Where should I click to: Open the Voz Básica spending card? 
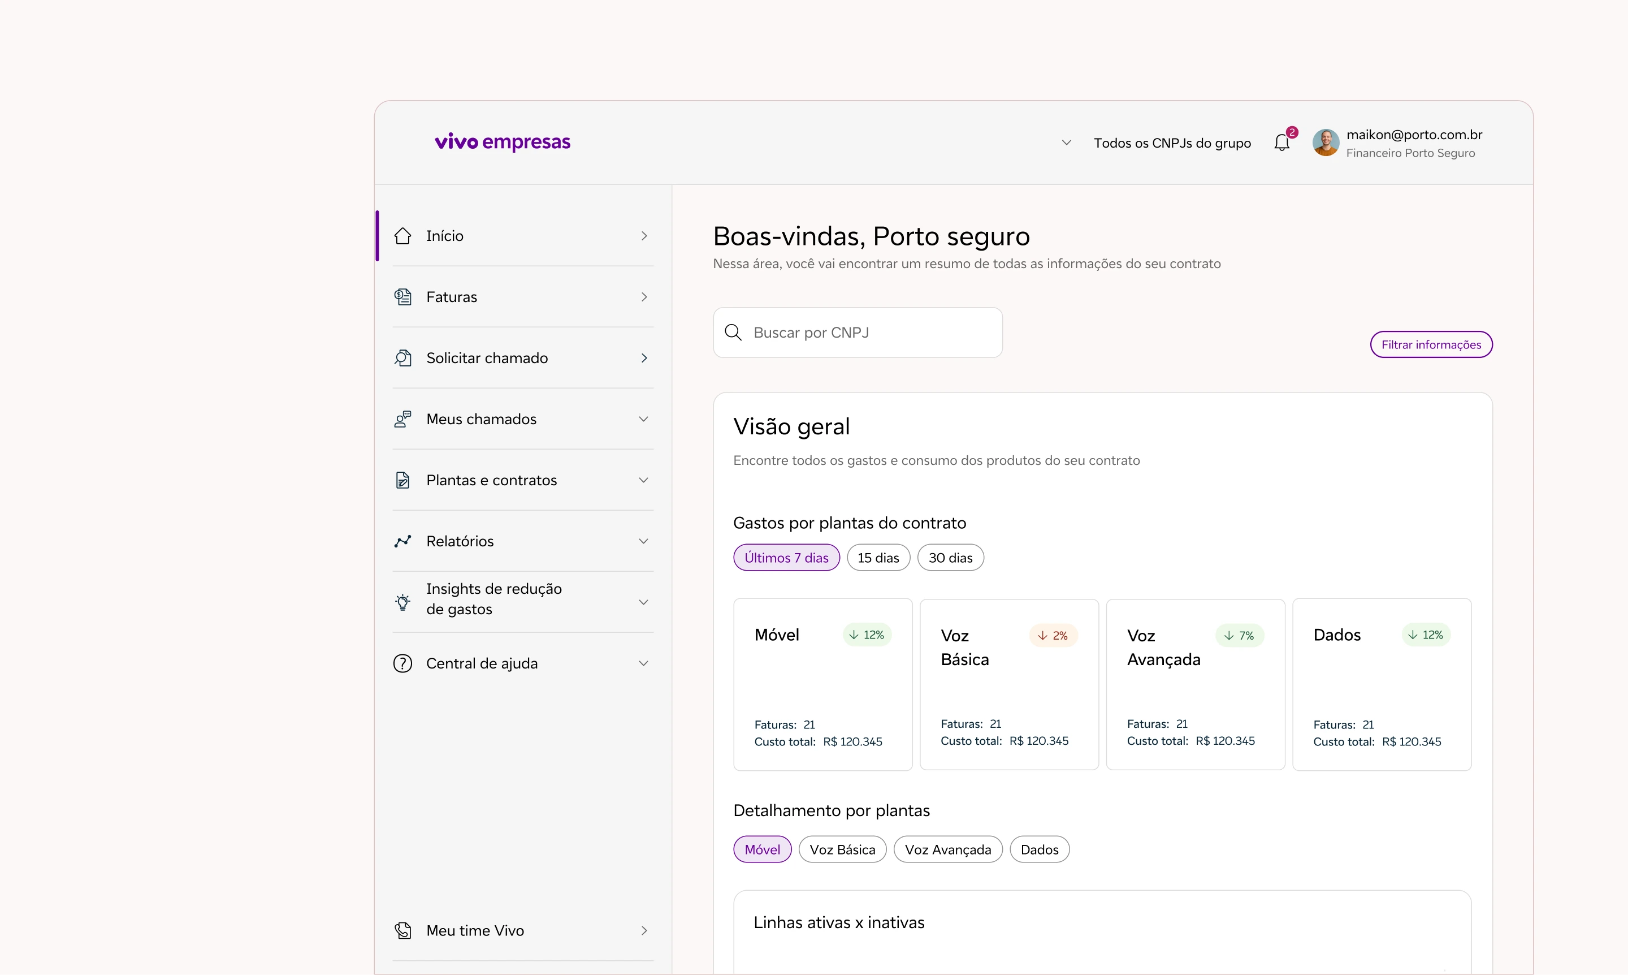[x=1010, y=684]
